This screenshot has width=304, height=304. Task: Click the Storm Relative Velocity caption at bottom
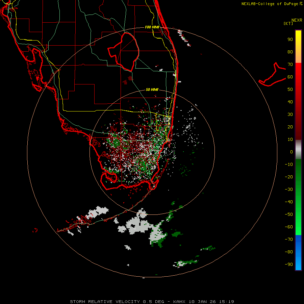click(x=152, y=302)
